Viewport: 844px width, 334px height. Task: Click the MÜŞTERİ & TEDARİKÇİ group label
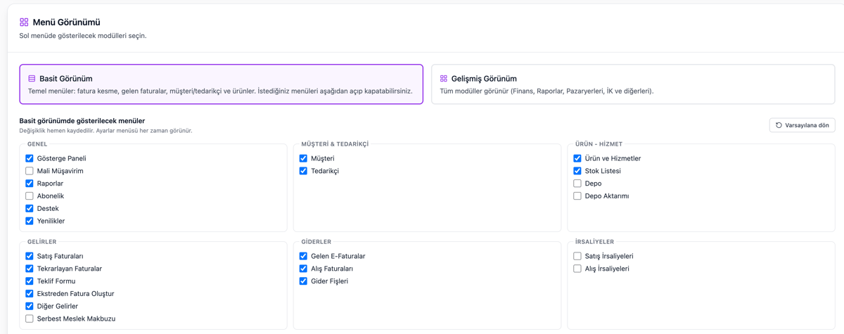coord(335,144)
